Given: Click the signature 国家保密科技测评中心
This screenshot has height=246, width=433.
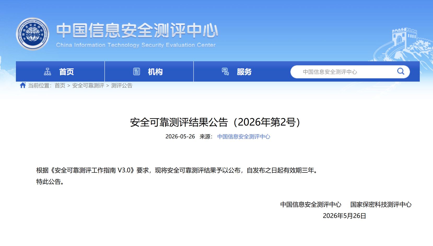Looking at the screenshot, I should coord(381,205).
